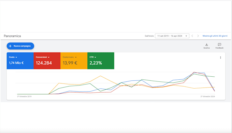Screen dimensions: 232x133
Task: Select the green 2,23% value
Action: (x=96, y=63)
